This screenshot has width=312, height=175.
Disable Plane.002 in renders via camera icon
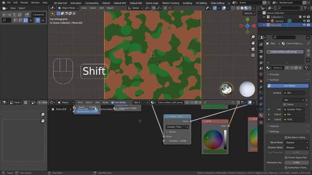tap(308, 25)
